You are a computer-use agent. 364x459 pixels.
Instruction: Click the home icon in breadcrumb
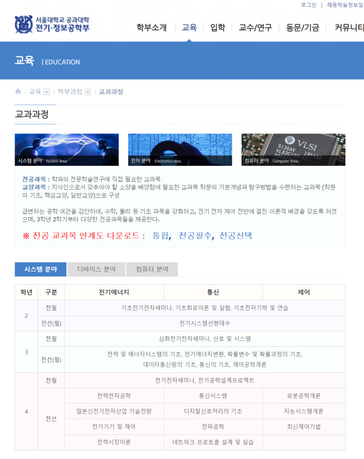coord(18,91)
